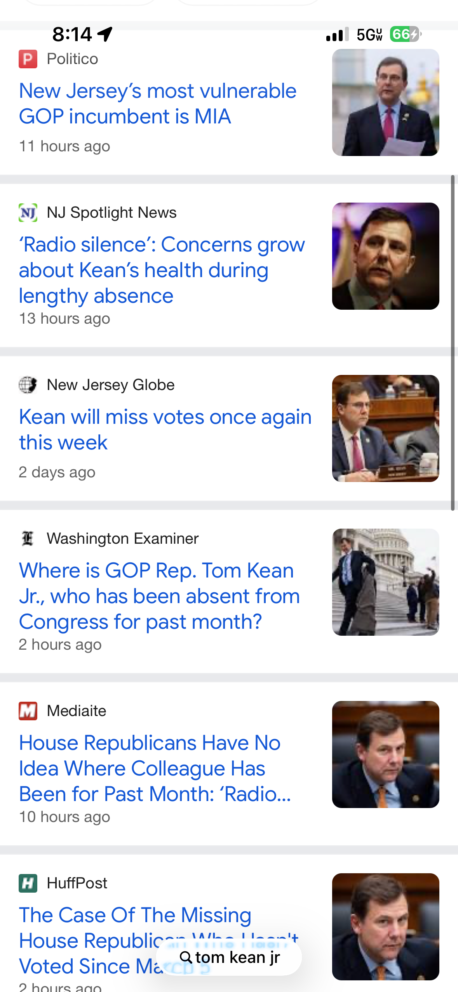This screenshot has height=992, width=458.
Task: Tap the HuffPost green H icon
Action: [x=28, y=883]
